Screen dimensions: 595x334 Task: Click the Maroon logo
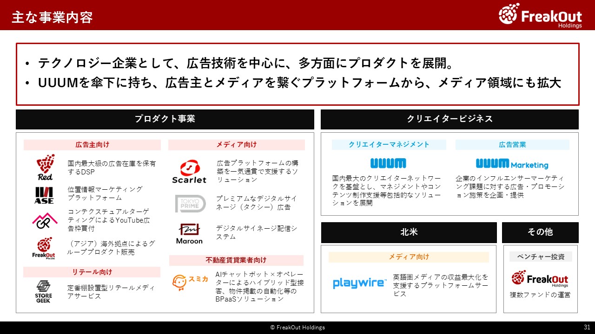(x=189, y=234)
